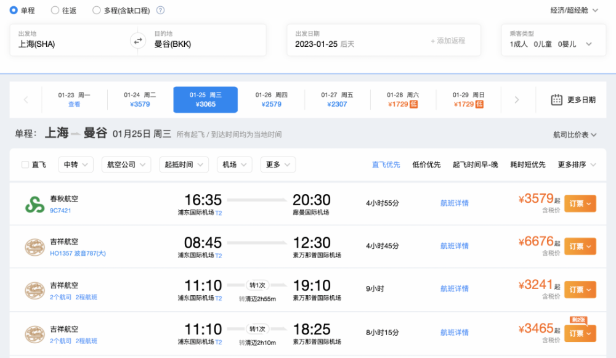
Task: Add a return trip via 添加返程
Action: pos(448,41)
